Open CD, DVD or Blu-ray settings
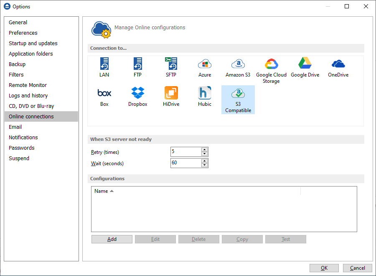The width and height of the screenshot is (376, 276). click(x=41, y=106)
